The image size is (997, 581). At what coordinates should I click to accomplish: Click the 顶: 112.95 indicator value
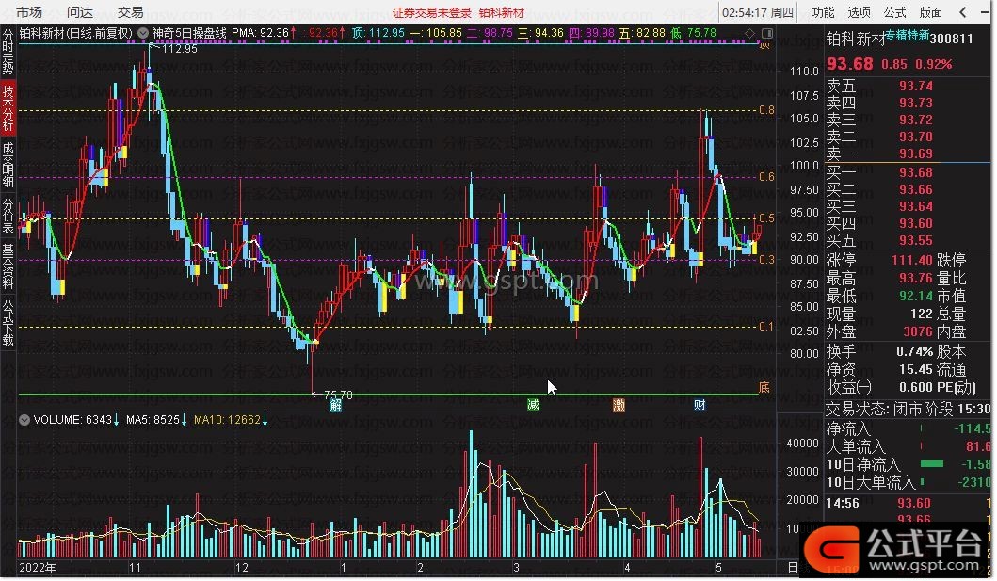click(379, 33)
